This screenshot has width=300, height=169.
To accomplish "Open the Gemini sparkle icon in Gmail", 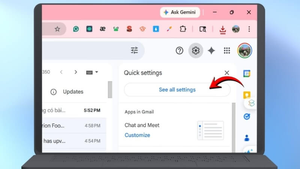I will tap(211, 51).
